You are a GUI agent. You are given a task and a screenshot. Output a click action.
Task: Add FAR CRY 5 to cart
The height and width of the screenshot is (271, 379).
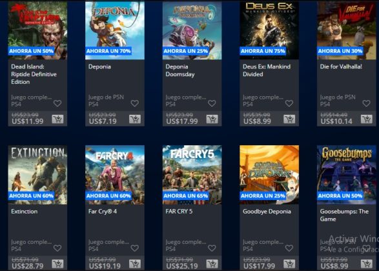click(212, 264)
